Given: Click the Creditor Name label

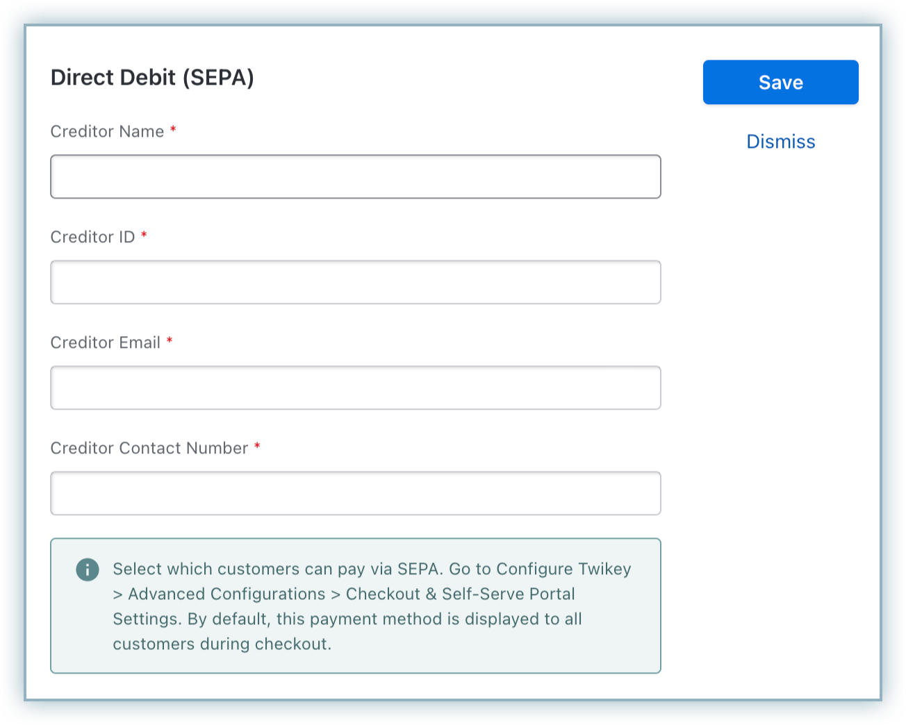Looking at the screenshot, I should [x=107, y=132].
